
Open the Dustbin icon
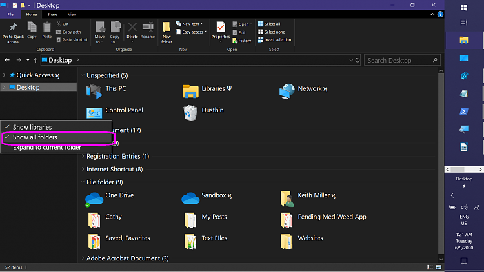(190, 112)
